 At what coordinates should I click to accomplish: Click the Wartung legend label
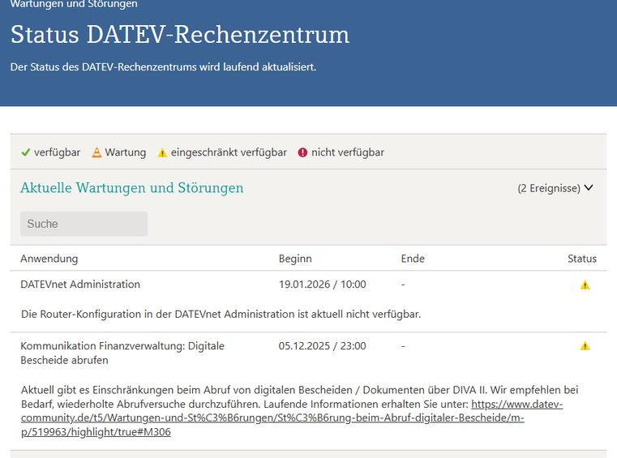(x=126, y=152)
